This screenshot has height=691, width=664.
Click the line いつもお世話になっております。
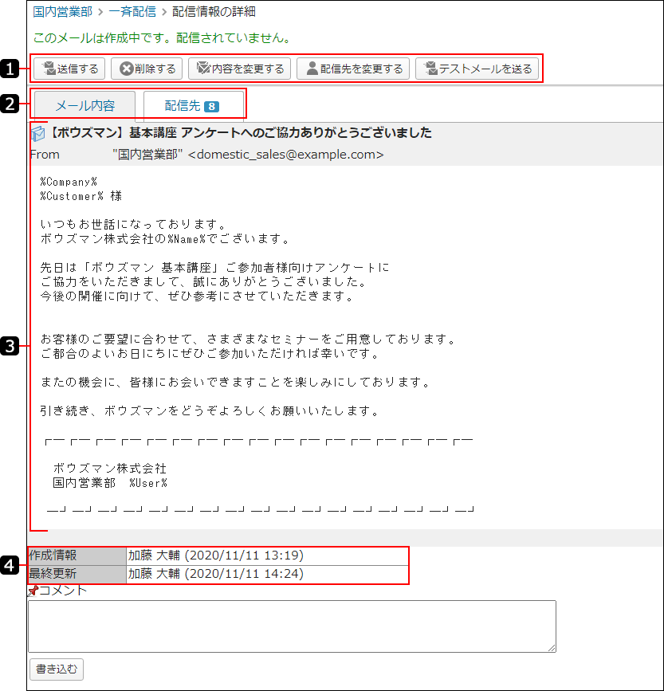(x=133, y=224)
